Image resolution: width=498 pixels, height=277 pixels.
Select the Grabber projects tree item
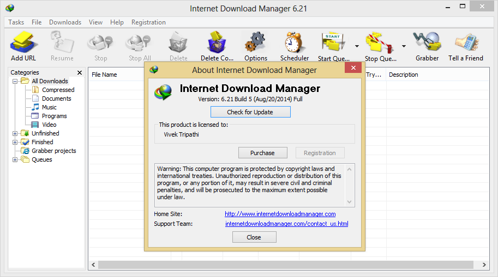[x=53, y=151]
